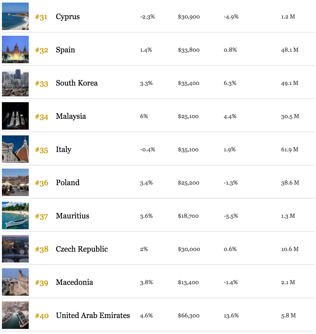Viewport: 316px width, 334px height.
Task: Open the South Korea skyline thumbnail
Action: pyautogui.click(x=15, y=83)
